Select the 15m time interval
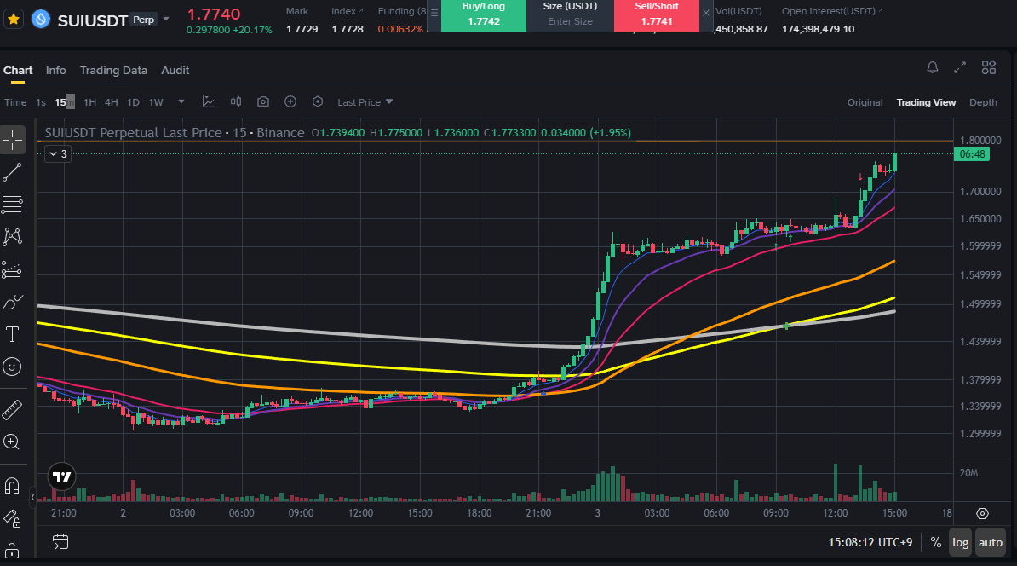 point(64,102)
